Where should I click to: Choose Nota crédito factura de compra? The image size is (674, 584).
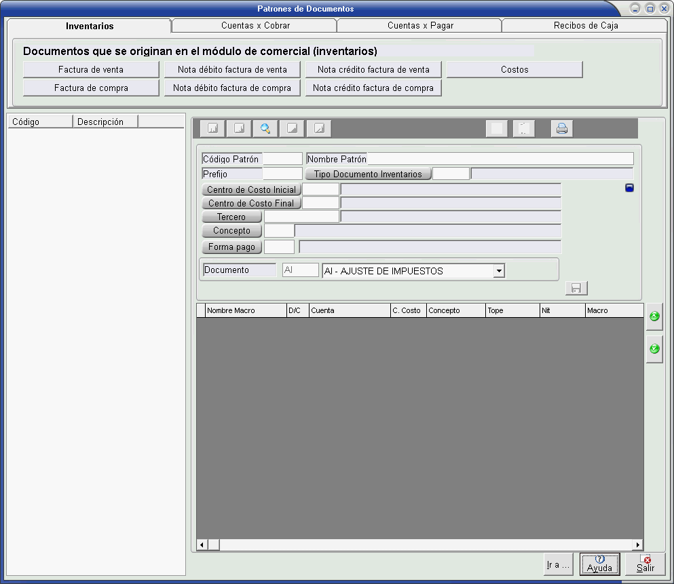[373, 88]
